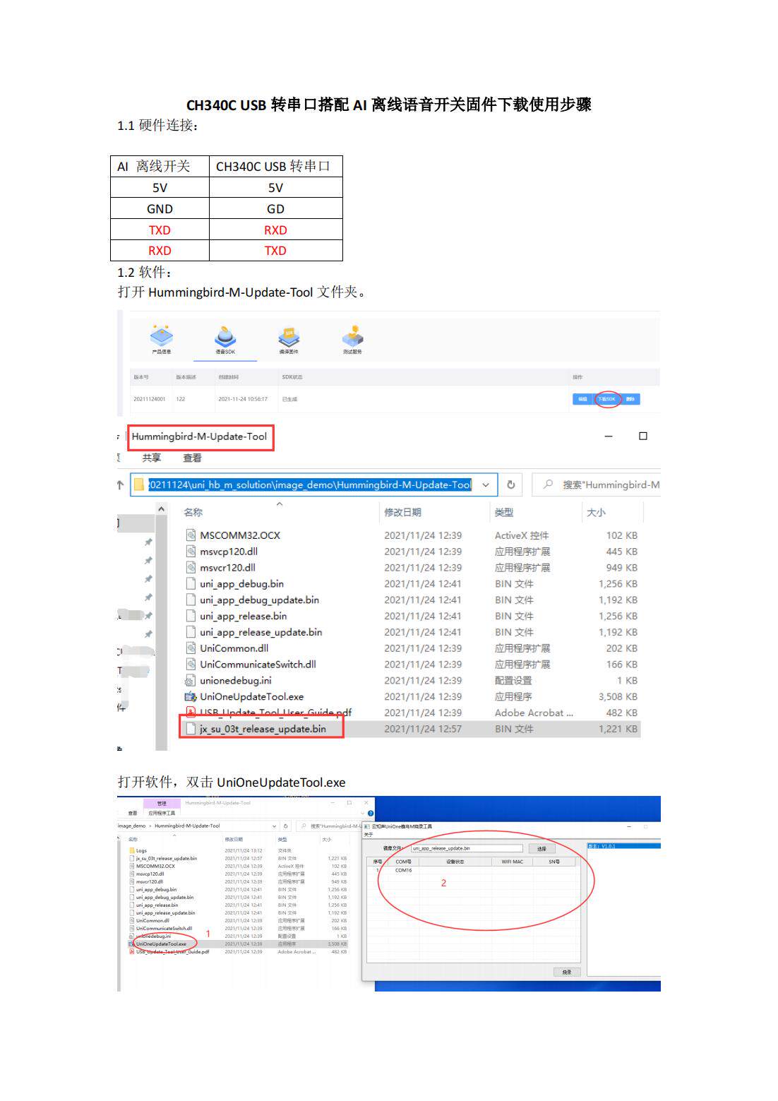Click the version number 20211124001
Screen dimensions: 778x1101
coord(150,399)
